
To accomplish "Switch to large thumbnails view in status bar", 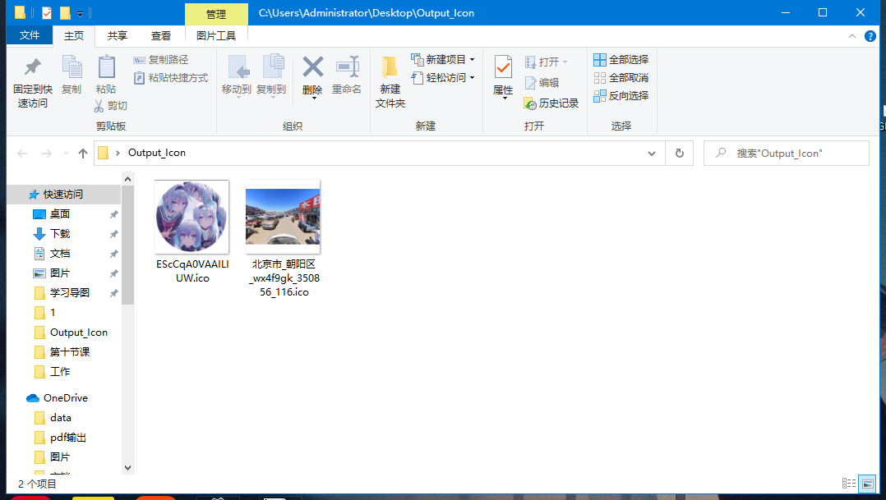I will click(x=867, y=483).
